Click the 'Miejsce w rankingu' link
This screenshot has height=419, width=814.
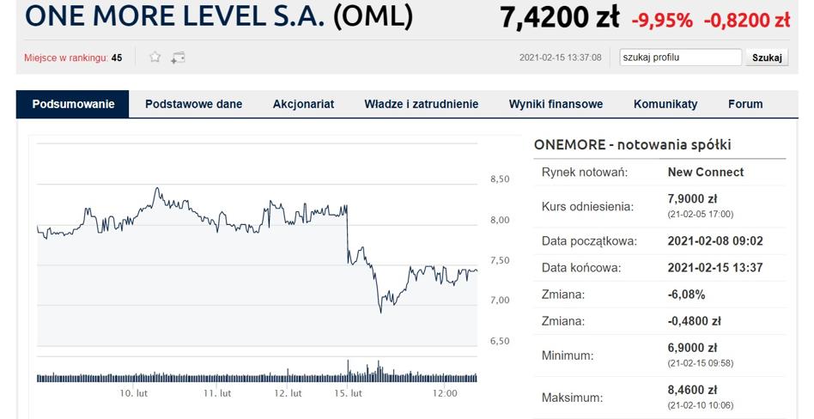point(67,58)
